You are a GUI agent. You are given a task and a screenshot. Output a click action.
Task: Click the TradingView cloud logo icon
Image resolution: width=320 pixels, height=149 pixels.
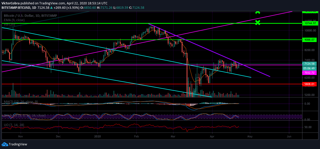click(x=5, y=144)
